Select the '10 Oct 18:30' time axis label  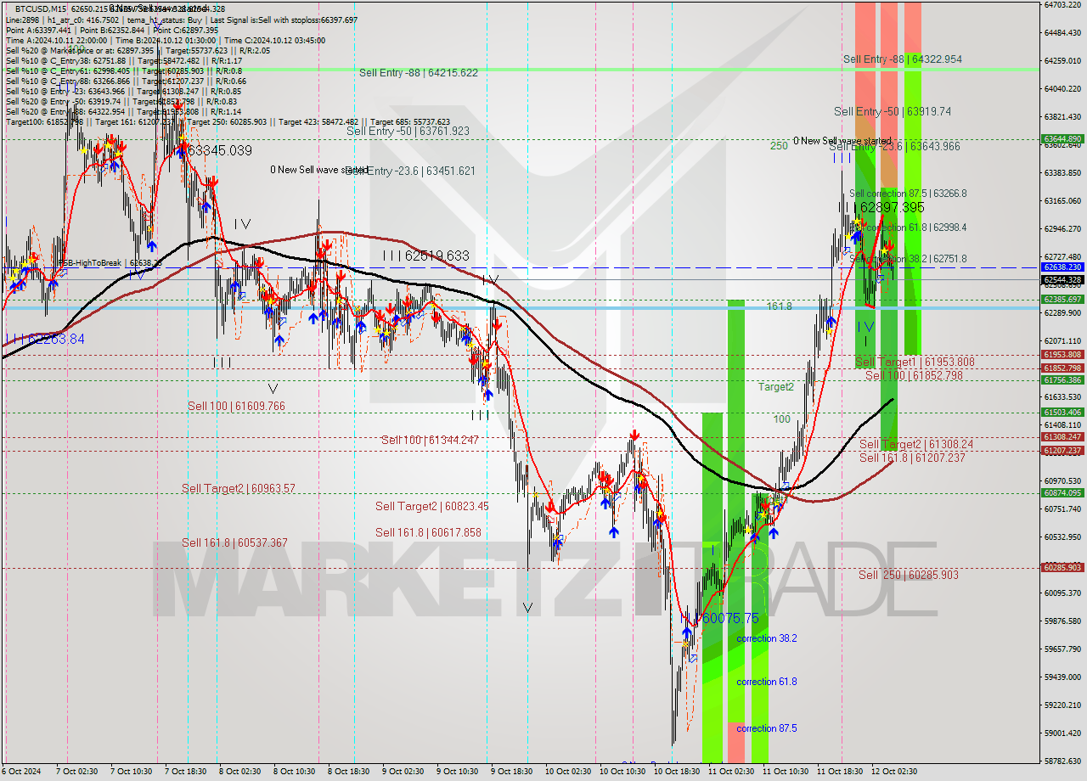[x=677, y=772]
